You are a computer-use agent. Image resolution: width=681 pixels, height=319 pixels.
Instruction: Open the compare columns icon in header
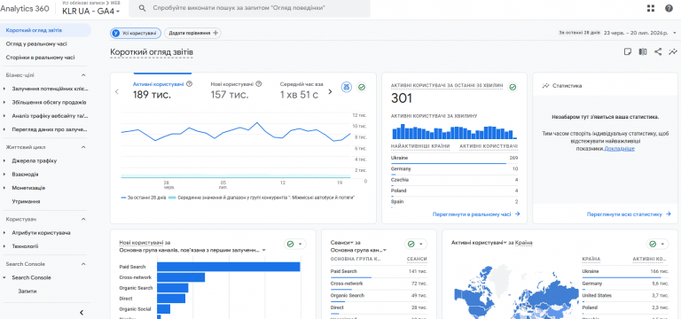(643, 51)
